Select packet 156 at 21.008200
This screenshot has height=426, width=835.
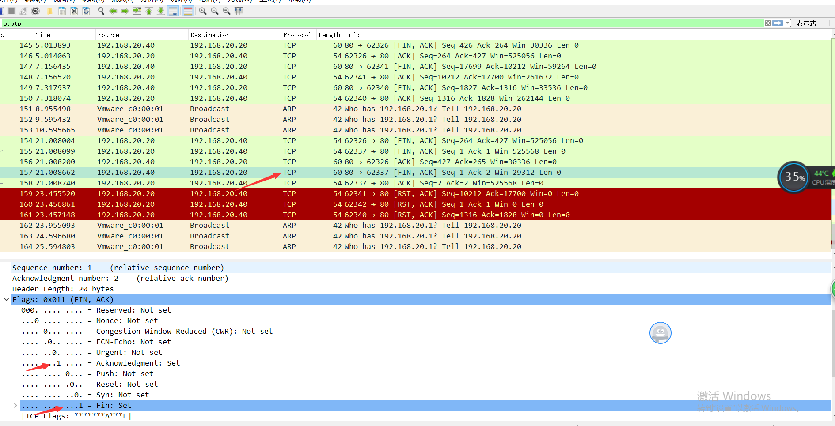pos(415,162)
